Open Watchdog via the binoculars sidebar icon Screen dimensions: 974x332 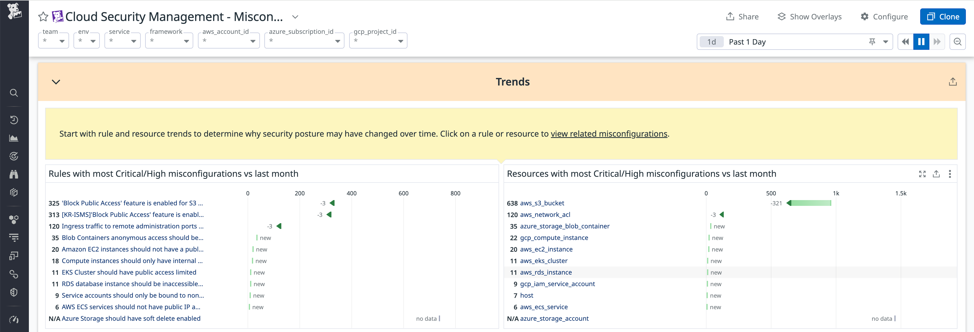[14, 174]
